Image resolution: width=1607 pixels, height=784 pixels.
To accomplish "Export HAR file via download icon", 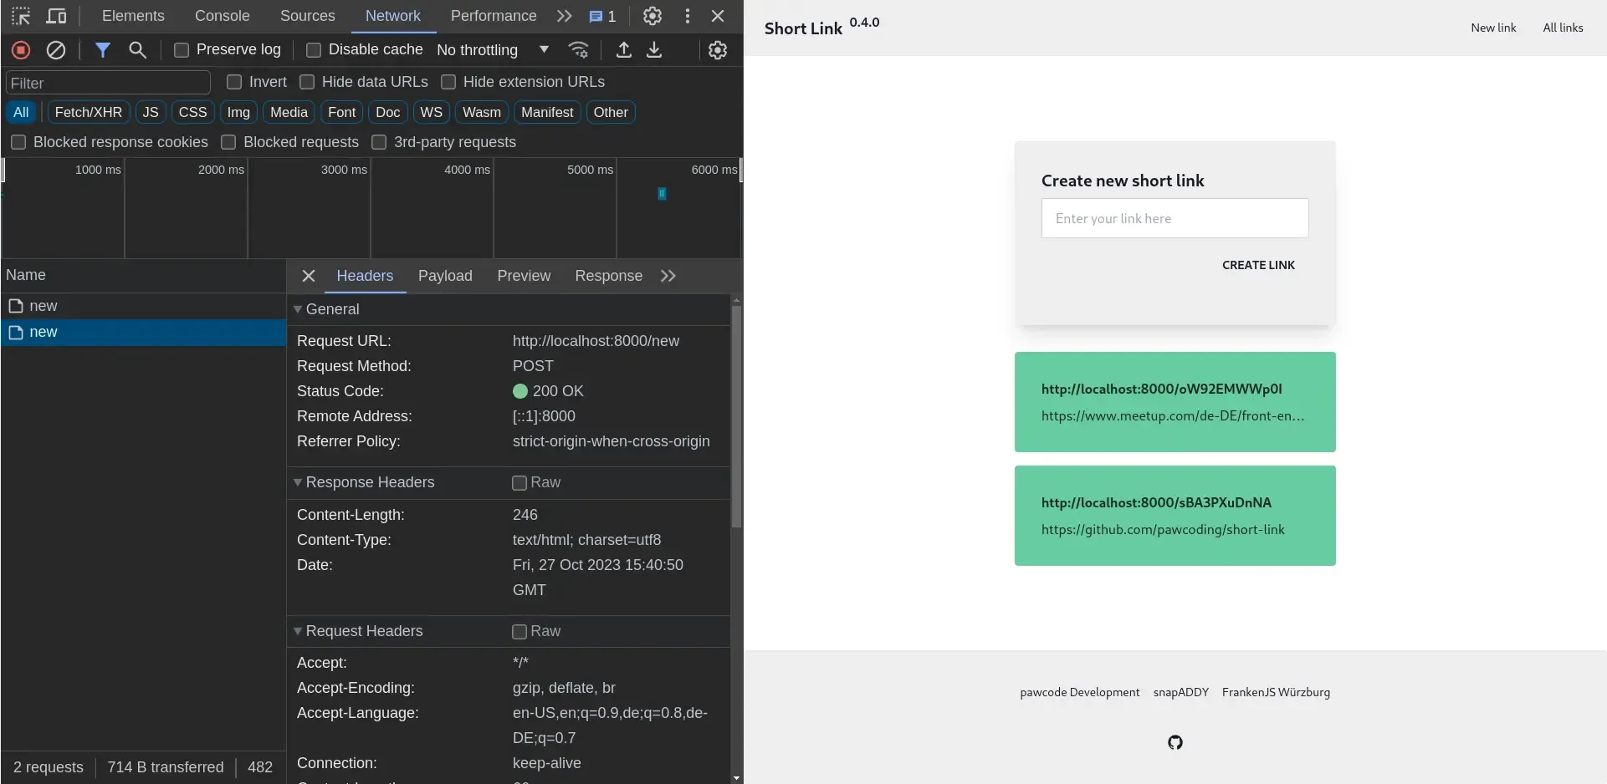I will click(x=655, y=50).
